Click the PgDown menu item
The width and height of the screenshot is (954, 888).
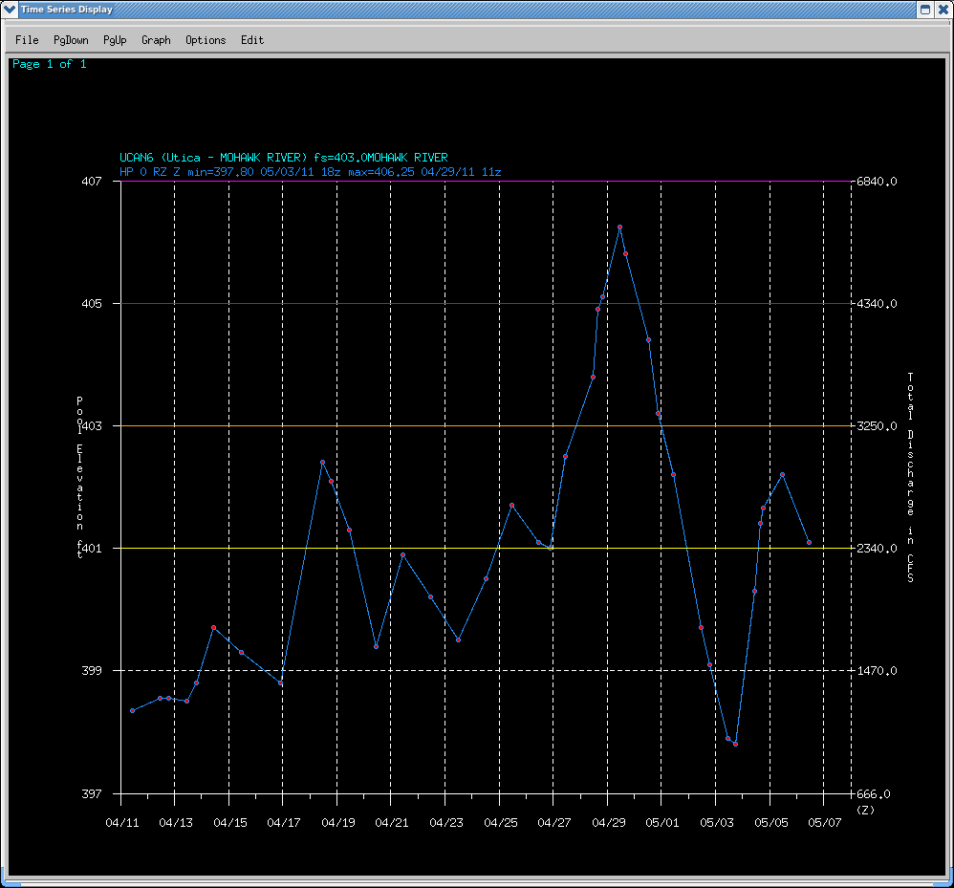tap(71, 40)
